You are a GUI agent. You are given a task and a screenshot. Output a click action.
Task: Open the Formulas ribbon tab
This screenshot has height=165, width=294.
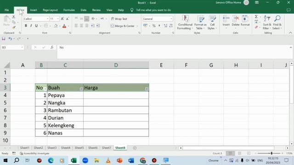[69, 10]
